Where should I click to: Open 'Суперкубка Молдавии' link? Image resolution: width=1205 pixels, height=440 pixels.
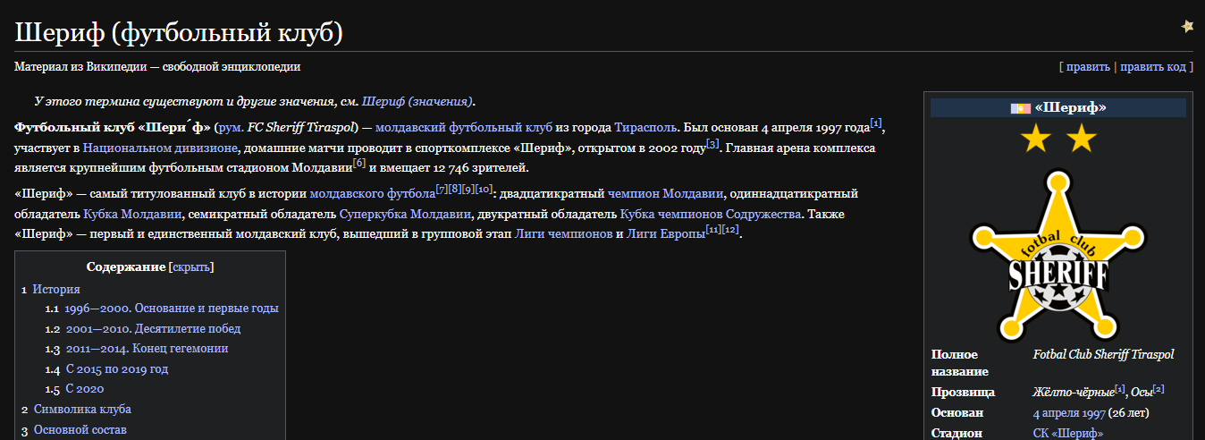(405, 214)
